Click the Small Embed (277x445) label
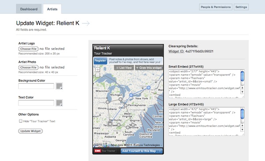The image size is (265, 161). tap(186, 67)
